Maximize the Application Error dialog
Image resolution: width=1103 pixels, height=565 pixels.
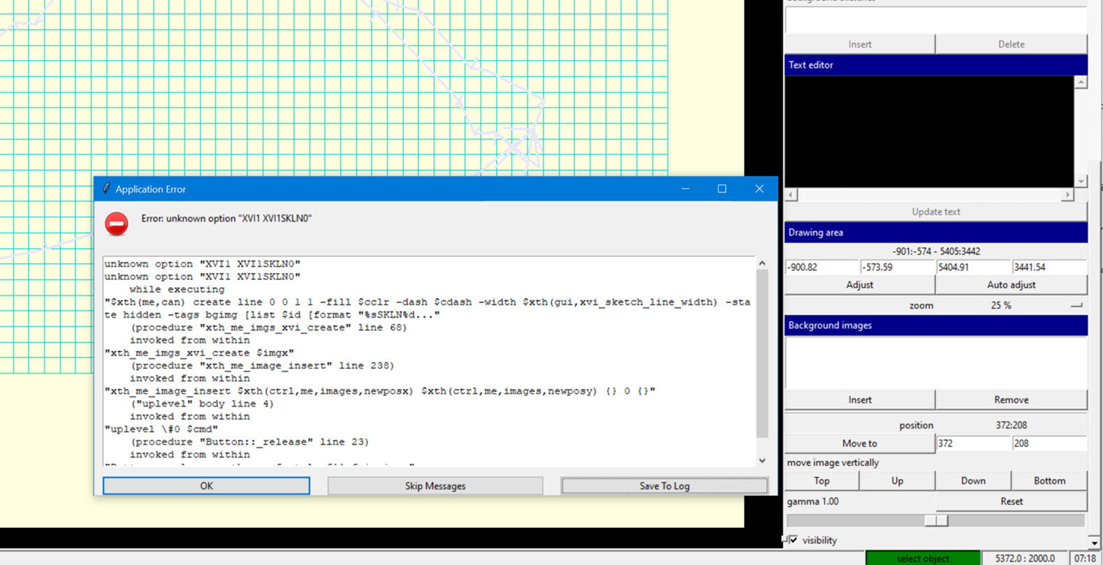click(x=722, y=189)
